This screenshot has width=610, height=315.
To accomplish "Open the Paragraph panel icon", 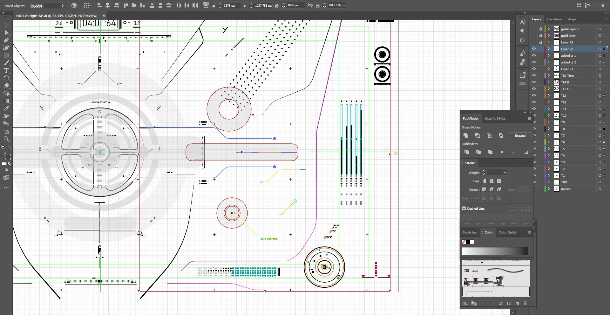I will (x=522, y=31).
